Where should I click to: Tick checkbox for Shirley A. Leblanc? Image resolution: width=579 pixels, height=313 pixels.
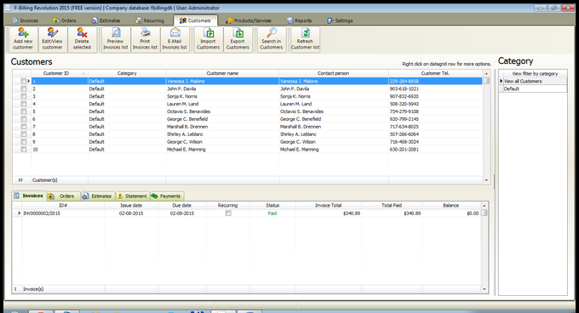(24, 134)
